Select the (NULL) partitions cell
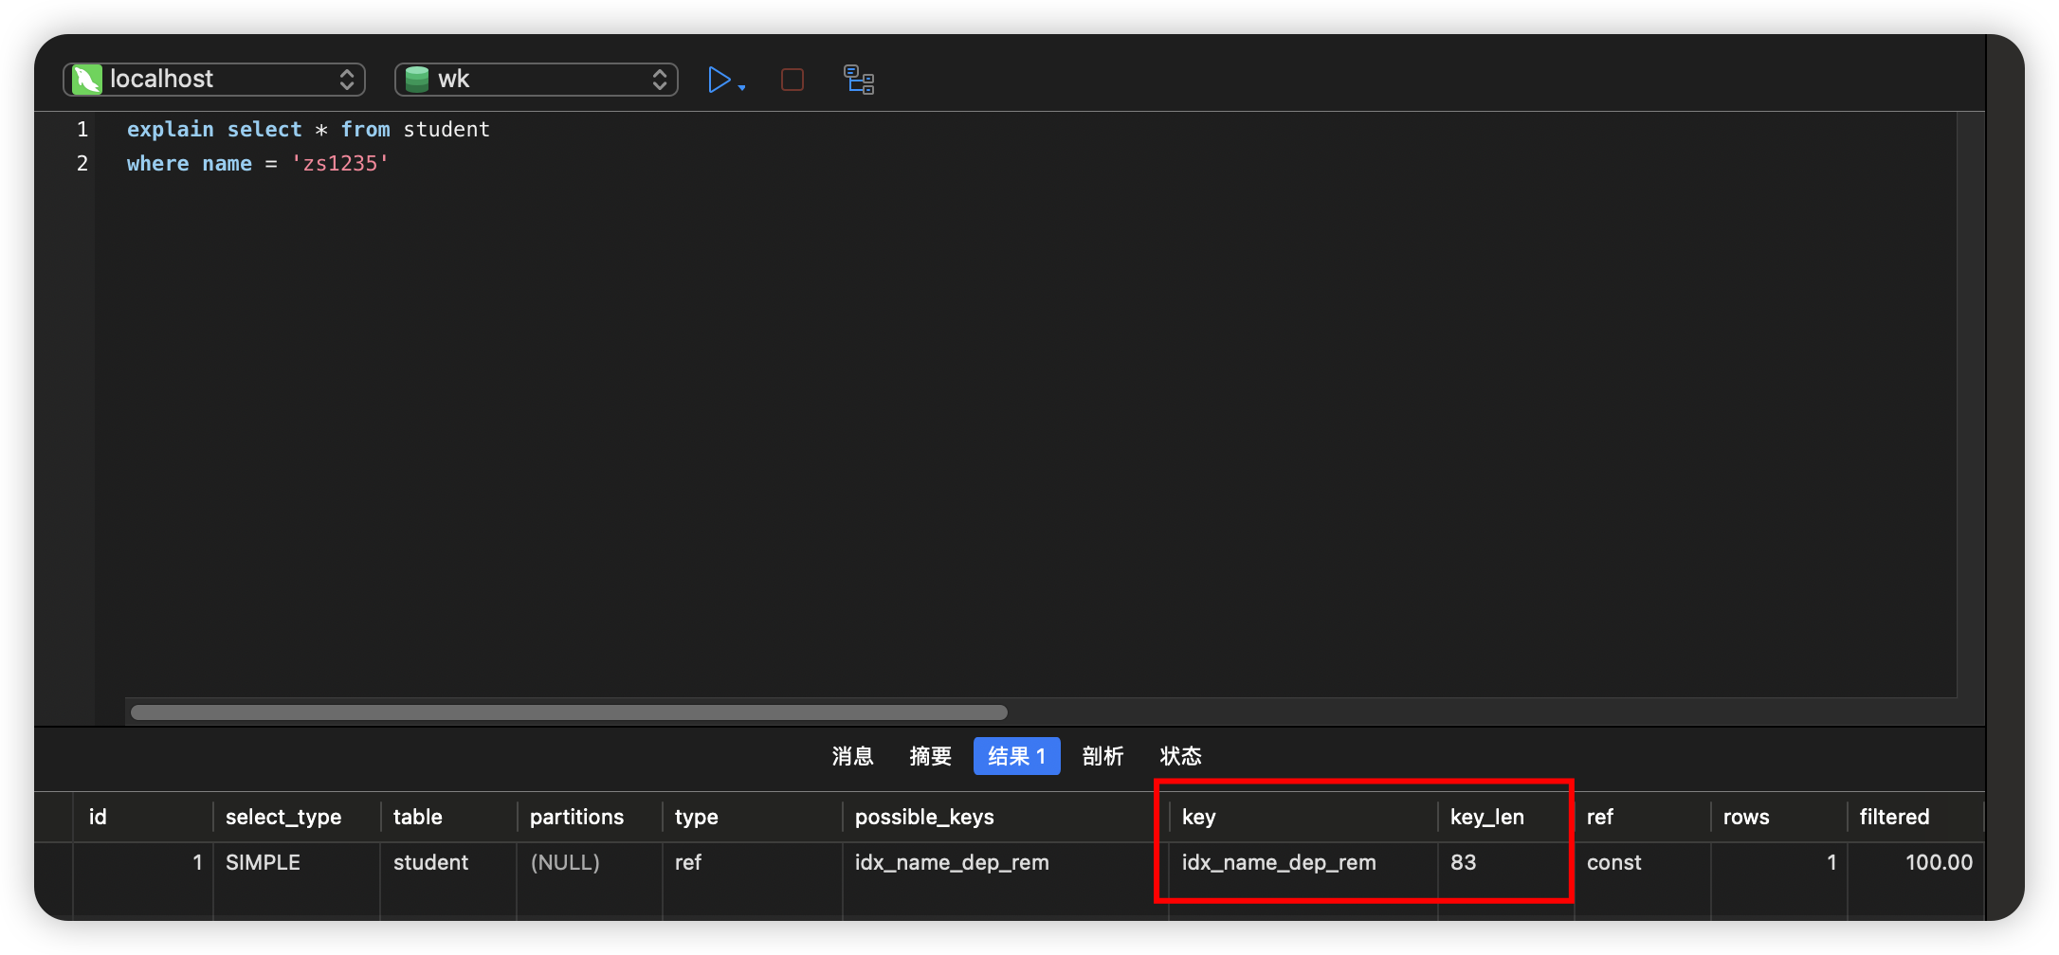Viewport: 2059px width, 955px height. (x=590, y=862)
